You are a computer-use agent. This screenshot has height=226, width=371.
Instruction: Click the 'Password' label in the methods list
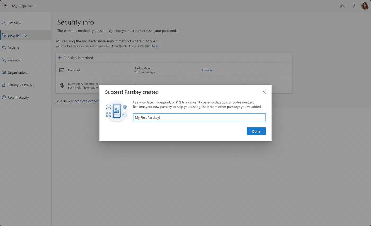(74, 70)
